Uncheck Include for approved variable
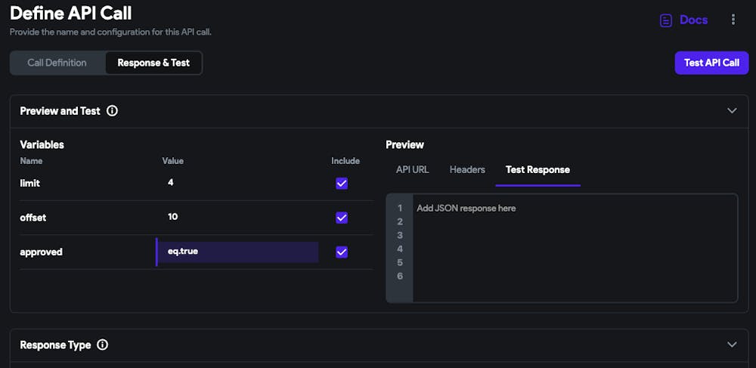 [342, 252]
